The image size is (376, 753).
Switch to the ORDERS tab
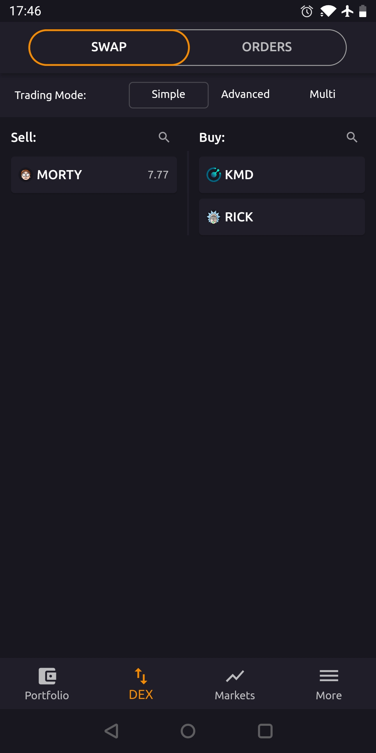click(x=267, y=47)
